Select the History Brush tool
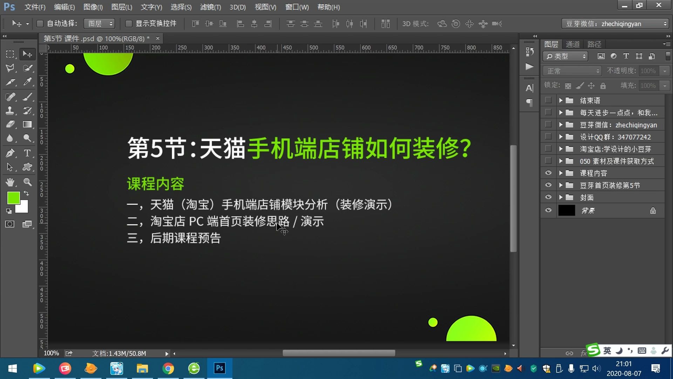 click(x=27, y=111)
